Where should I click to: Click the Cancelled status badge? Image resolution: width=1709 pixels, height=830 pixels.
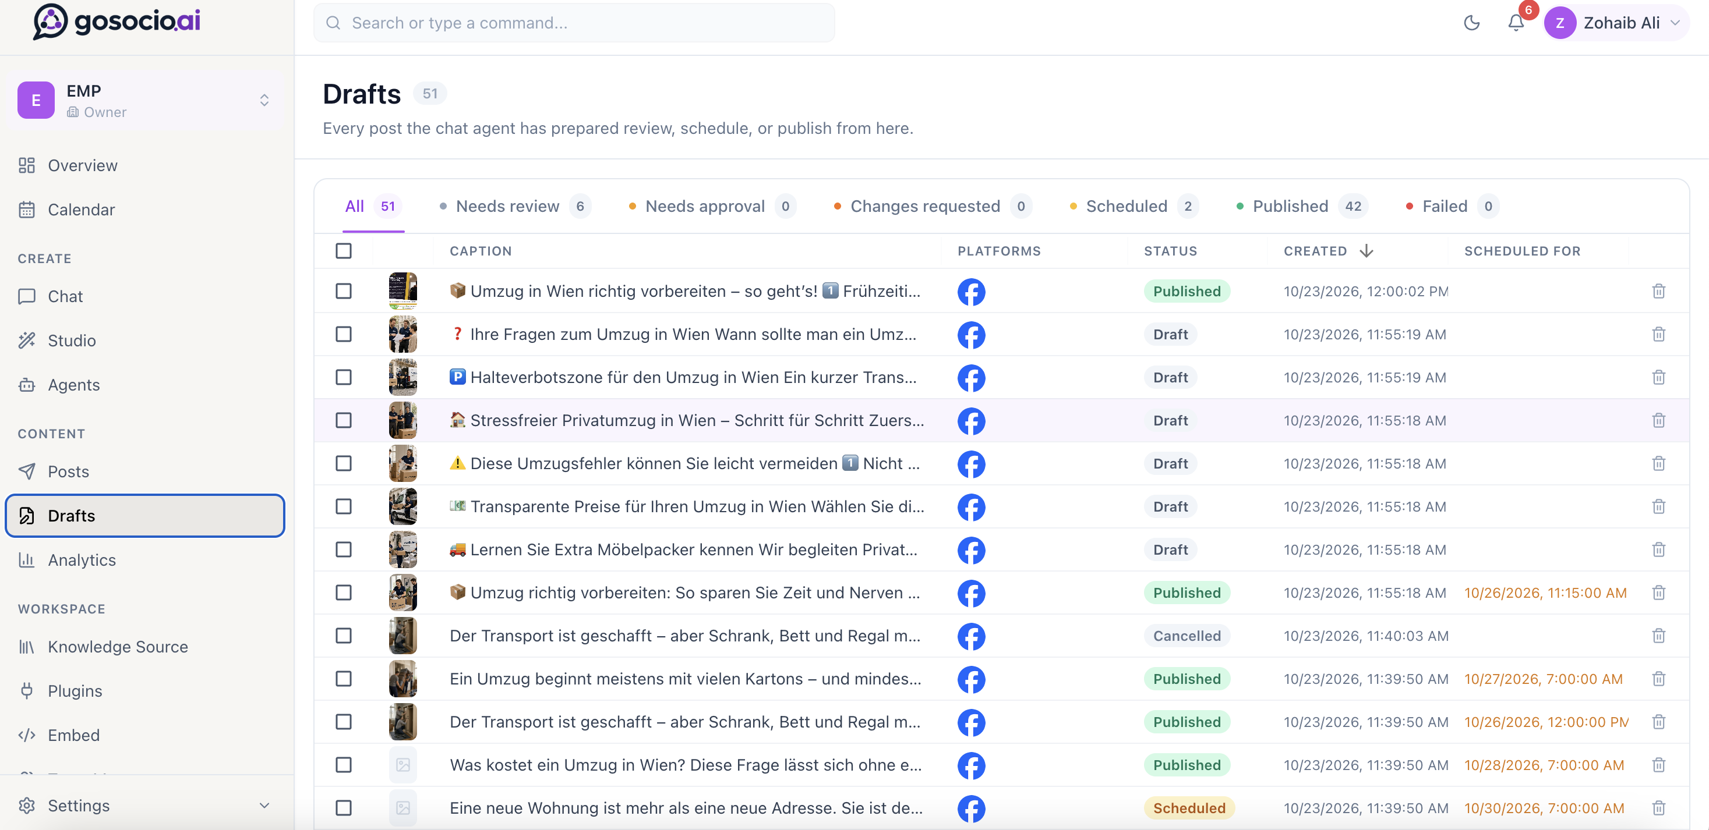click(x=1187, y=636)
